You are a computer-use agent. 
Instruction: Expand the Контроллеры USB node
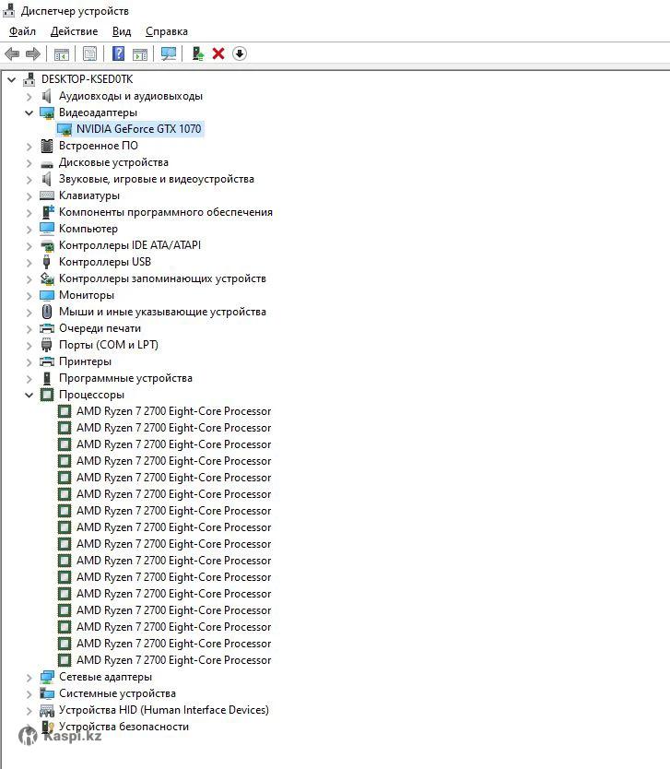point(29,262)
